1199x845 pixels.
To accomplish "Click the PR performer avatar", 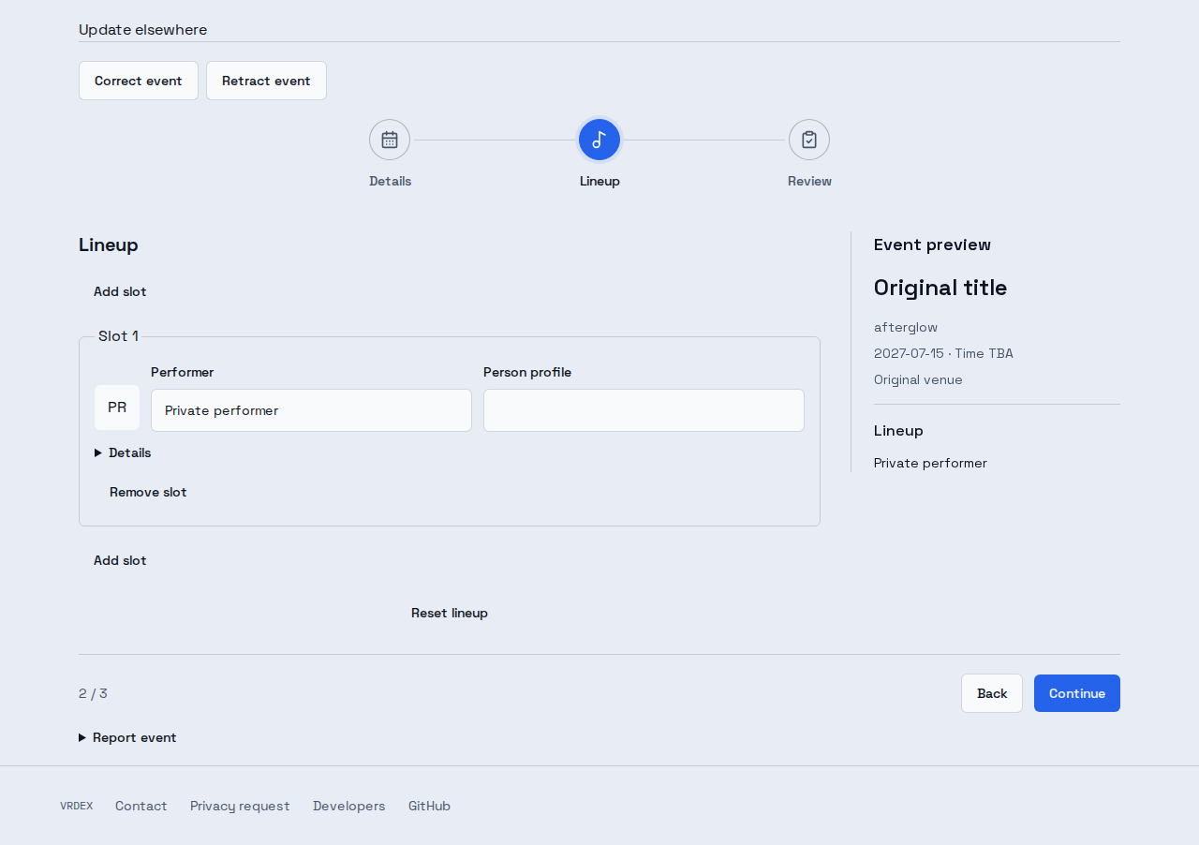I will 117,408.
